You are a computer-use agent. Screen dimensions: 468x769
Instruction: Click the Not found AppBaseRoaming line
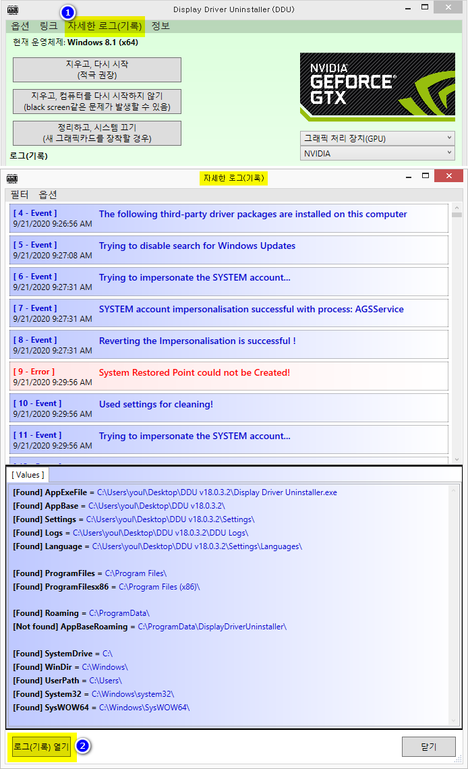point(150,627)
